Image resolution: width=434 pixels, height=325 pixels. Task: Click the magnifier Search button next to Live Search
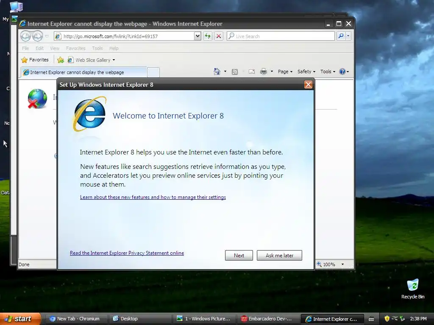click(341, 36)
